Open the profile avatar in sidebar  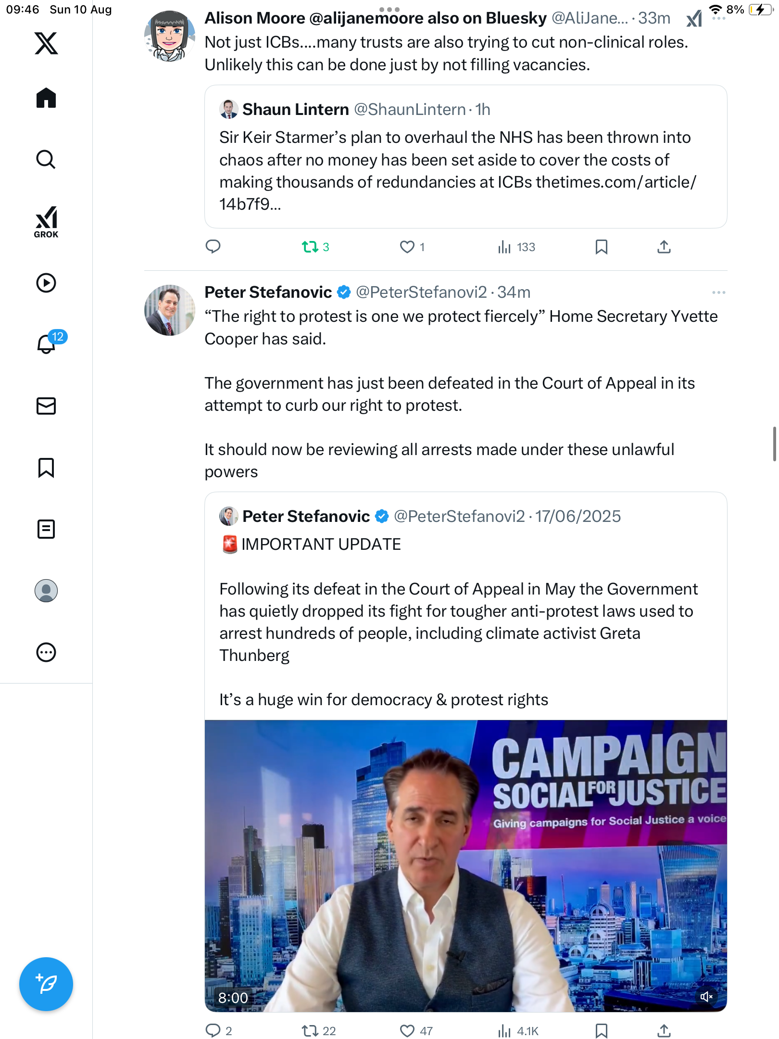46,591
